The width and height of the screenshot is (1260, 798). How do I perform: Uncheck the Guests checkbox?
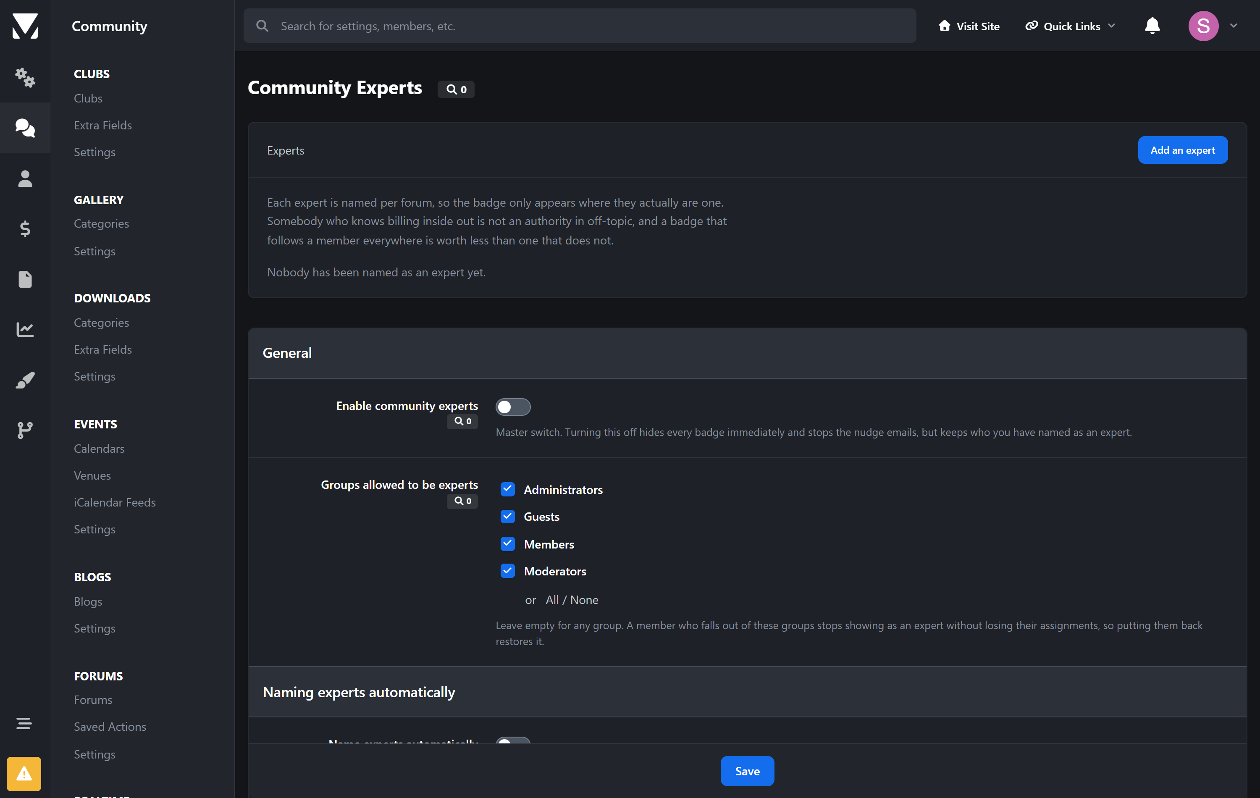point(507,517)
